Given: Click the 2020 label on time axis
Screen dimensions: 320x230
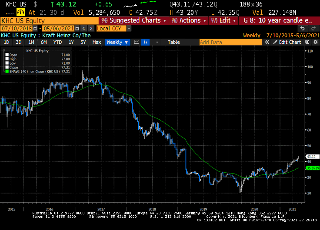Looking at the screenshot, I should pos(254,209).
